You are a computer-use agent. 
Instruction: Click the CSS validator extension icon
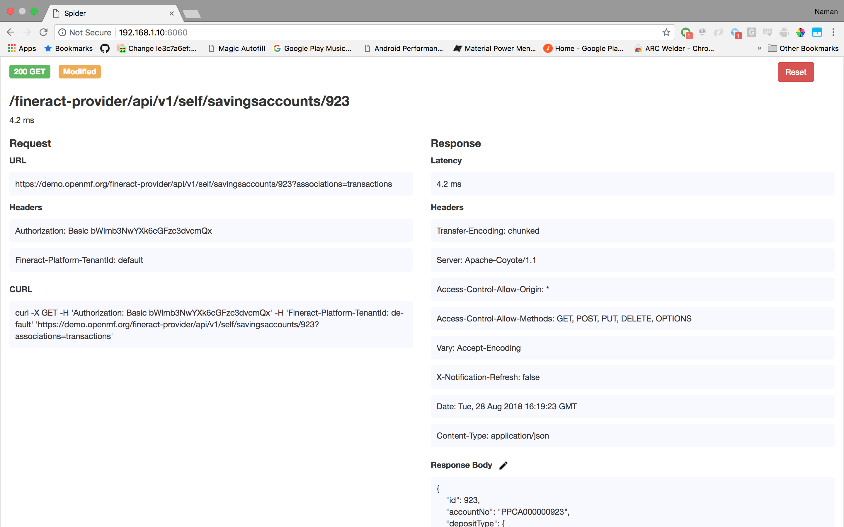(768, 32)
